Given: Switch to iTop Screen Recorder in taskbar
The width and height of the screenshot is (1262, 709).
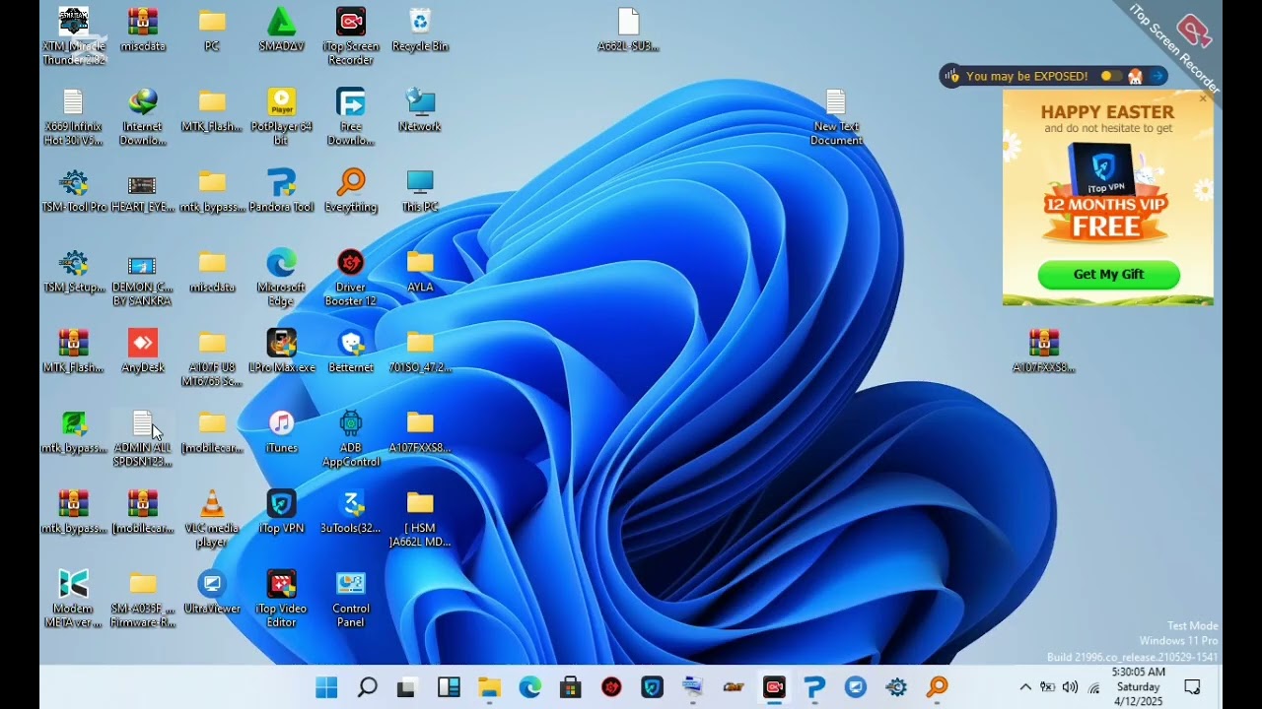Looking at the screenshot, I should pyautogui.click(x=774, y=687).
